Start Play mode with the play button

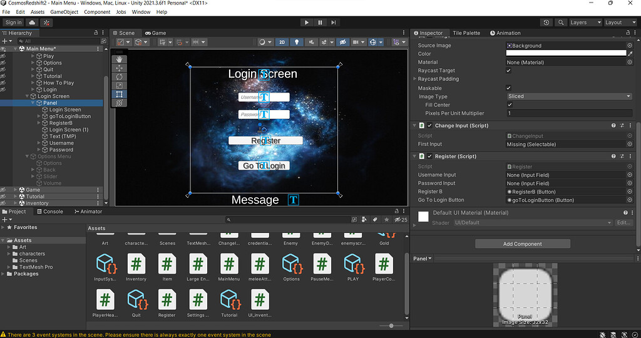click(306, 23)
